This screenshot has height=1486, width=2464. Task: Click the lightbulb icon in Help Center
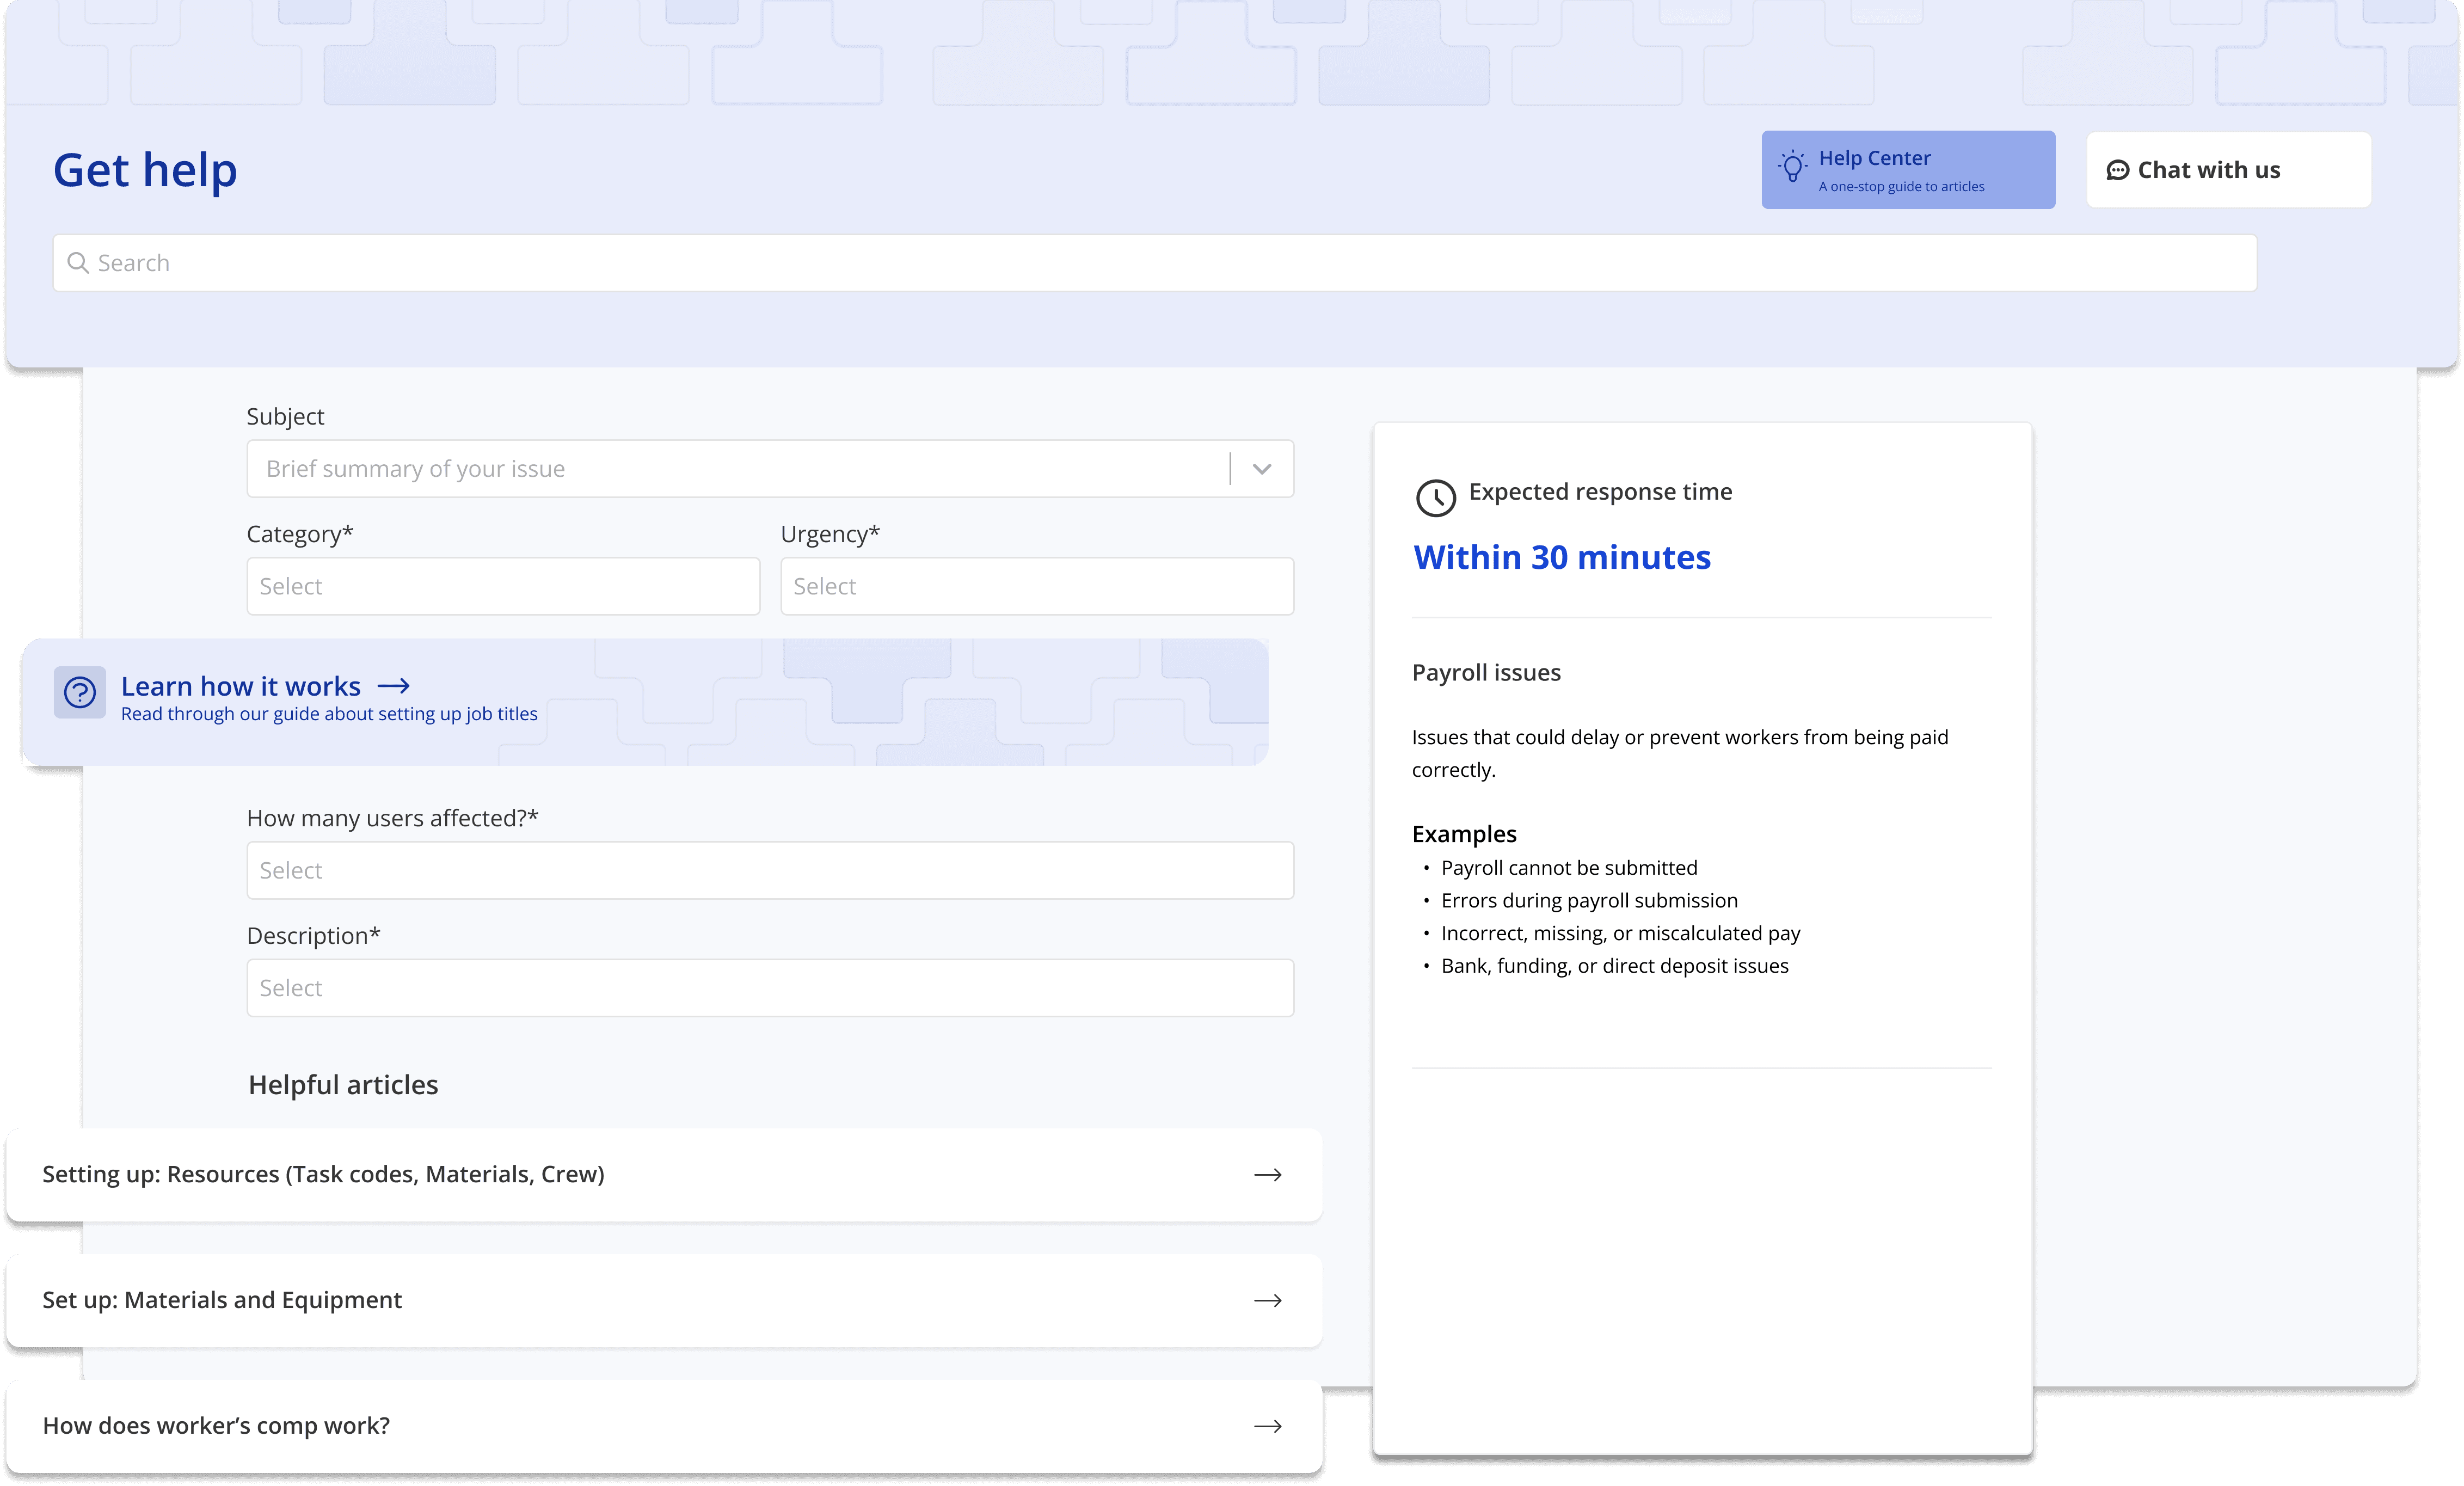pyautogui.click(x=1792, y=167)
